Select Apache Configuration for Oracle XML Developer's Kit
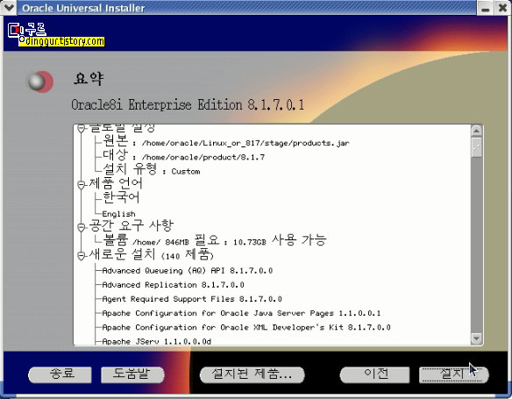512x399 pixels. [x=246, y=327]
